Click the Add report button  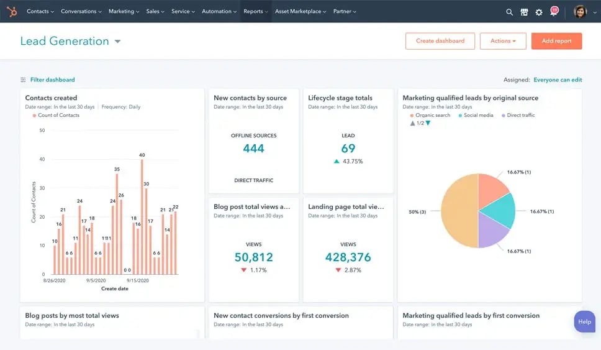(x=556, y=41)
